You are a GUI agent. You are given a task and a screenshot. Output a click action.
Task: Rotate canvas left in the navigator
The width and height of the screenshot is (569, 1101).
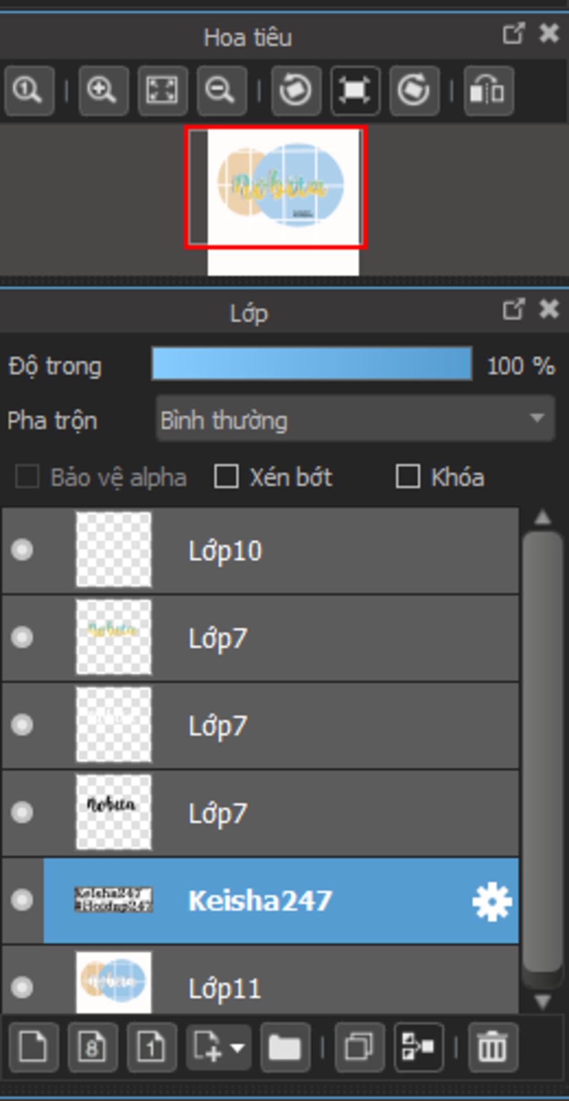click(x=296, y=91)
